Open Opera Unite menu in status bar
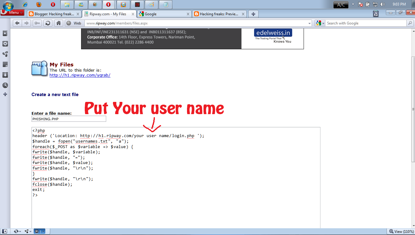This screenshot has width=415, height=235. [28, 231]
